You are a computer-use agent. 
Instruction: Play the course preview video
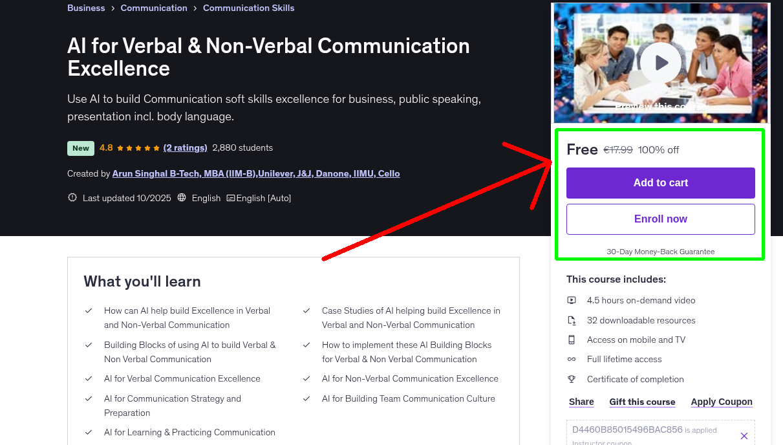click(660, 63)
